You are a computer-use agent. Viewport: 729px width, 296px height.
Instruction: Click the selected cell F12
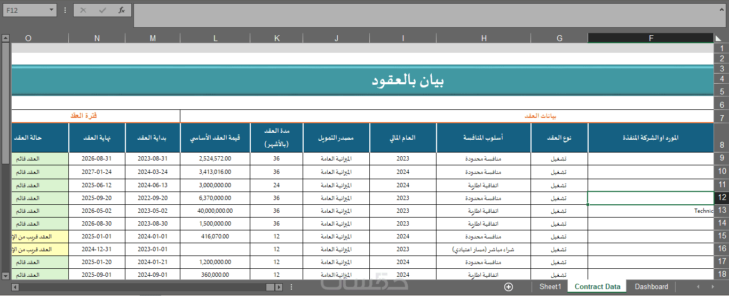click(651, 197)
